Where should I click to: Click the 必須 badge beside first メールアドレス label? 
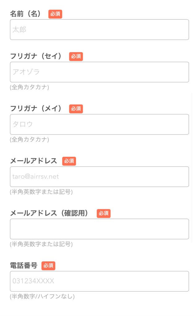(x=69, y=161)
